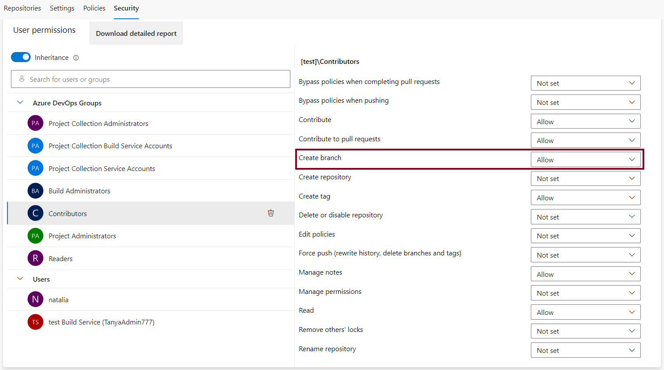Open the Bypass policies when pushing dropdown
This screenshot has height=370, width=664.
[585, 102]
